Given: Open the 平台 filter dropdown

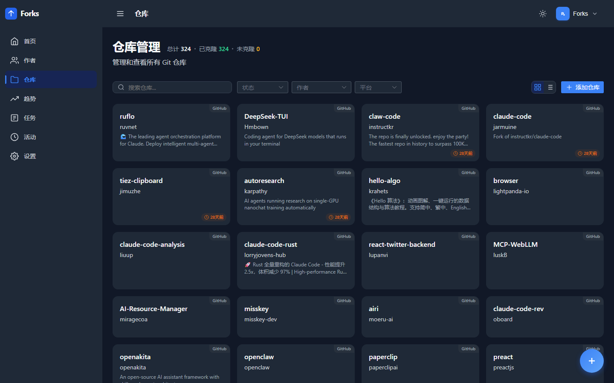Looking at the screenshot, I should pyautogui.click(x=378, y=87).
